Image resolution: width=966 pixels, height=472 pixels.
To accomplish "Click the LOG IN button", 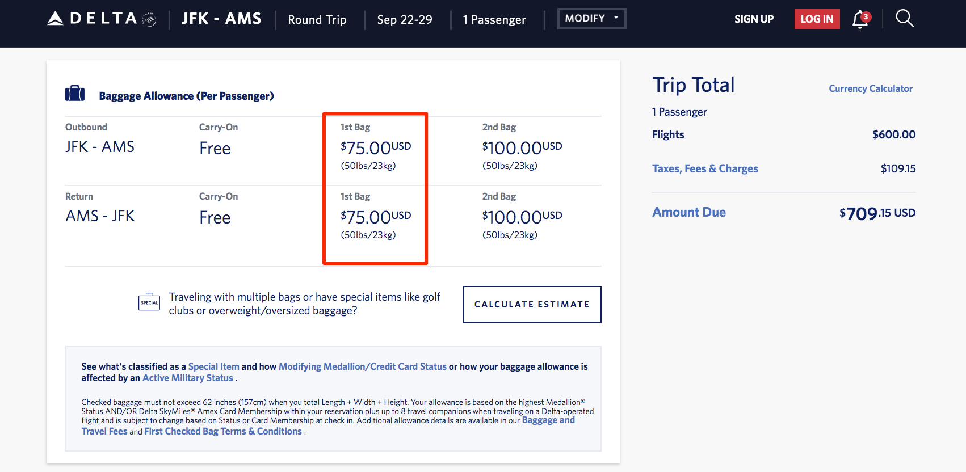I will point(817,19).
